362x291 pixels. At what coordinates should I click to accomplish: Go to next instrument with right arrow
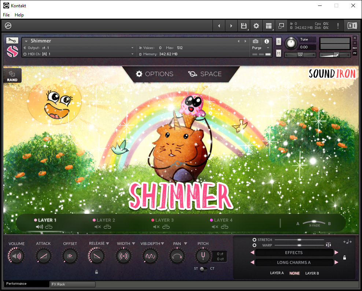[x=231, y=26]
